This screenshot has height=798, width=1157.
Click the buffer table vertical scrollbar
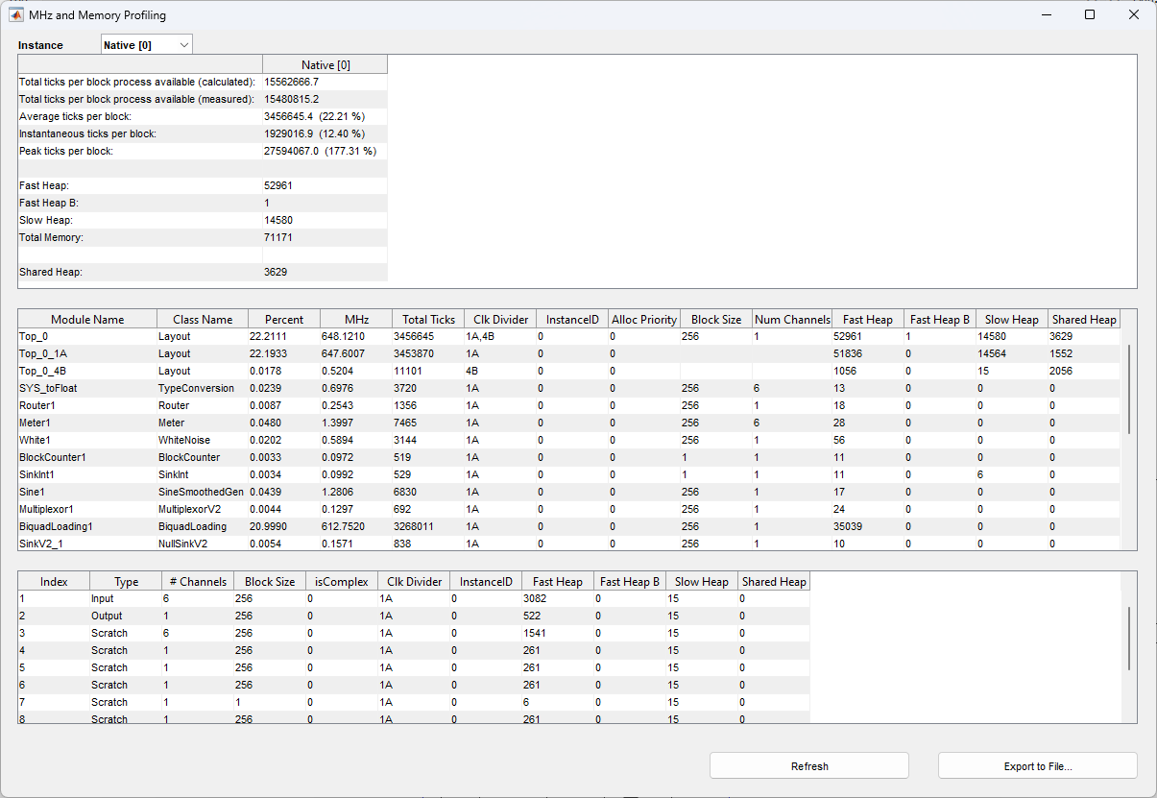1129,639
